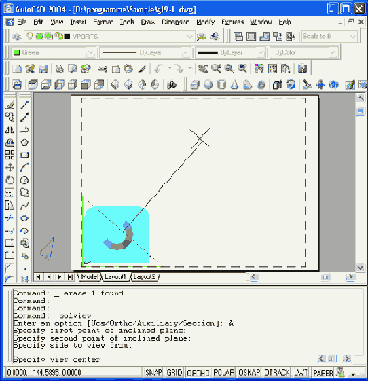Open the Insert menu
368x381 pixels.
click(78, 22)
